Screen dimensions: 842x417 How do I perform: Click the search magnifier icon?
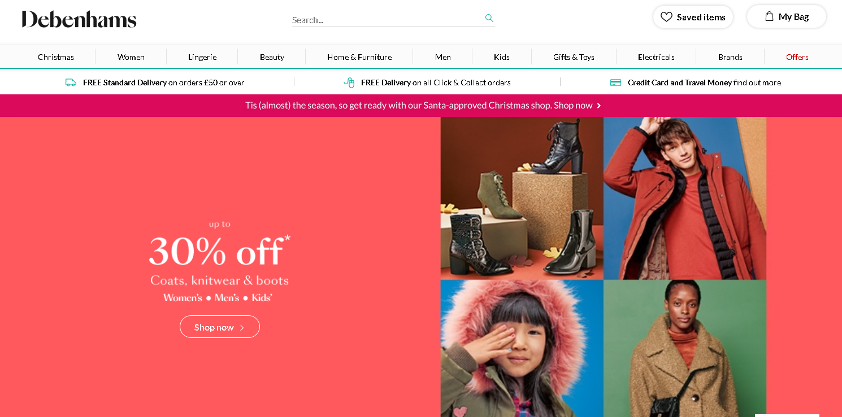(x=489, y=18)
